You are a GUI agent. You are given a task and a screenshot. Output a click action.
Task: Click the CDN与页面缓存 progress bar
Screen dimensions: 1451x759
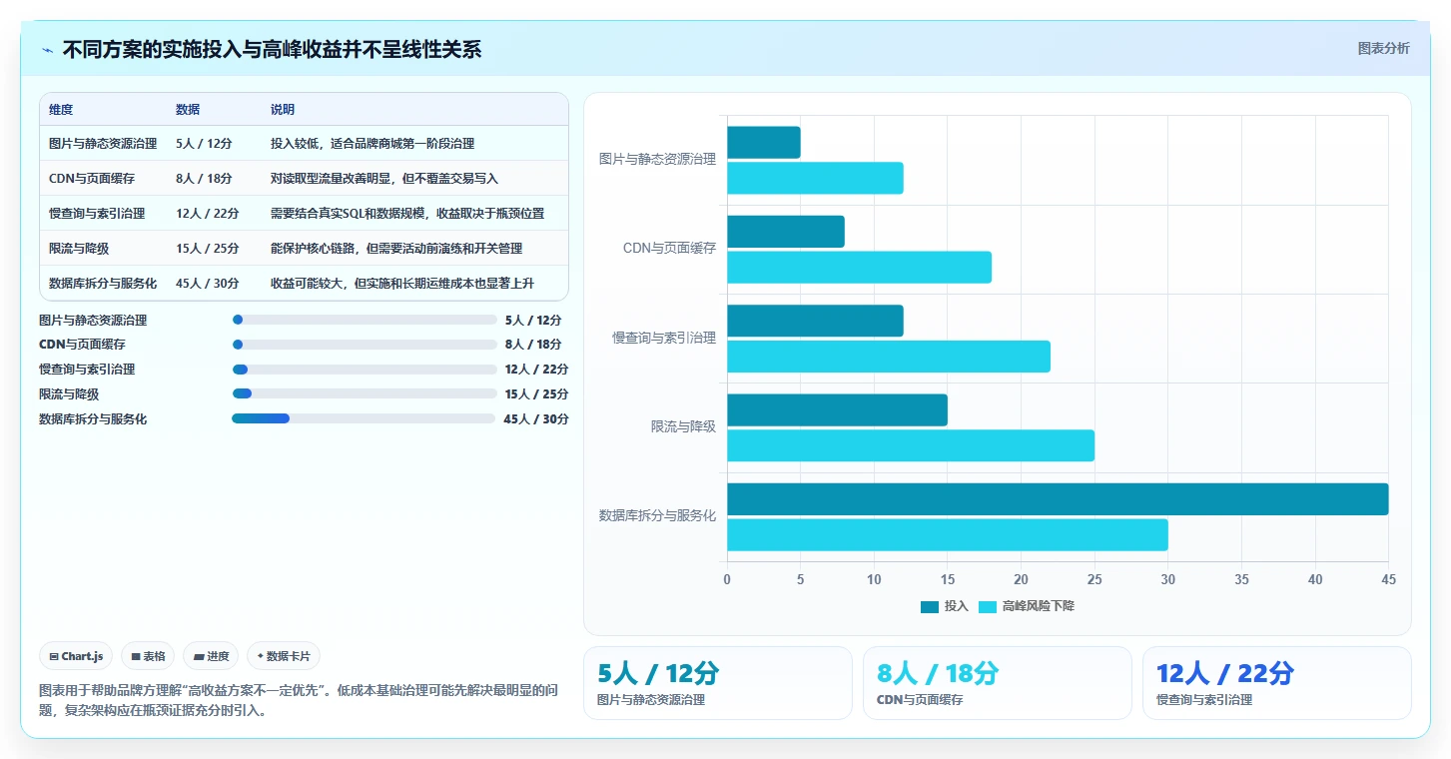tap(364, 345)
